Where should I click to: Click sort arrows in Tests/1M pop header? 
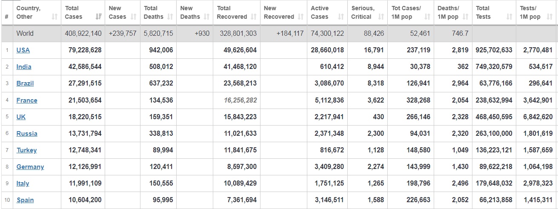pyautogui.click(x=549, y=17)
